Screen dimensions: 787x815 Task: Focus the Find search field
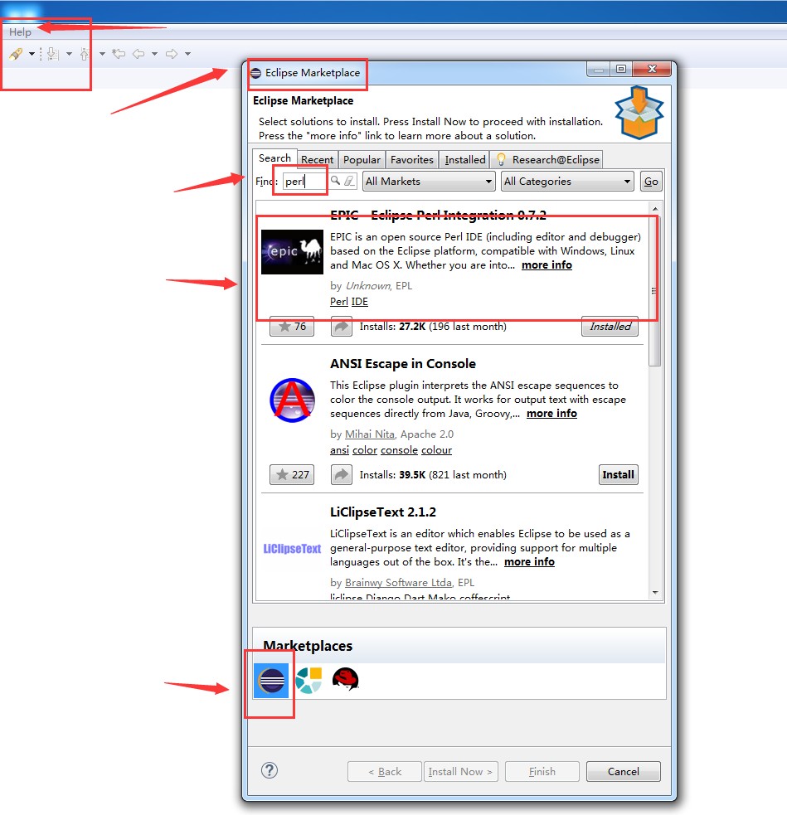[x=305, y=182]
